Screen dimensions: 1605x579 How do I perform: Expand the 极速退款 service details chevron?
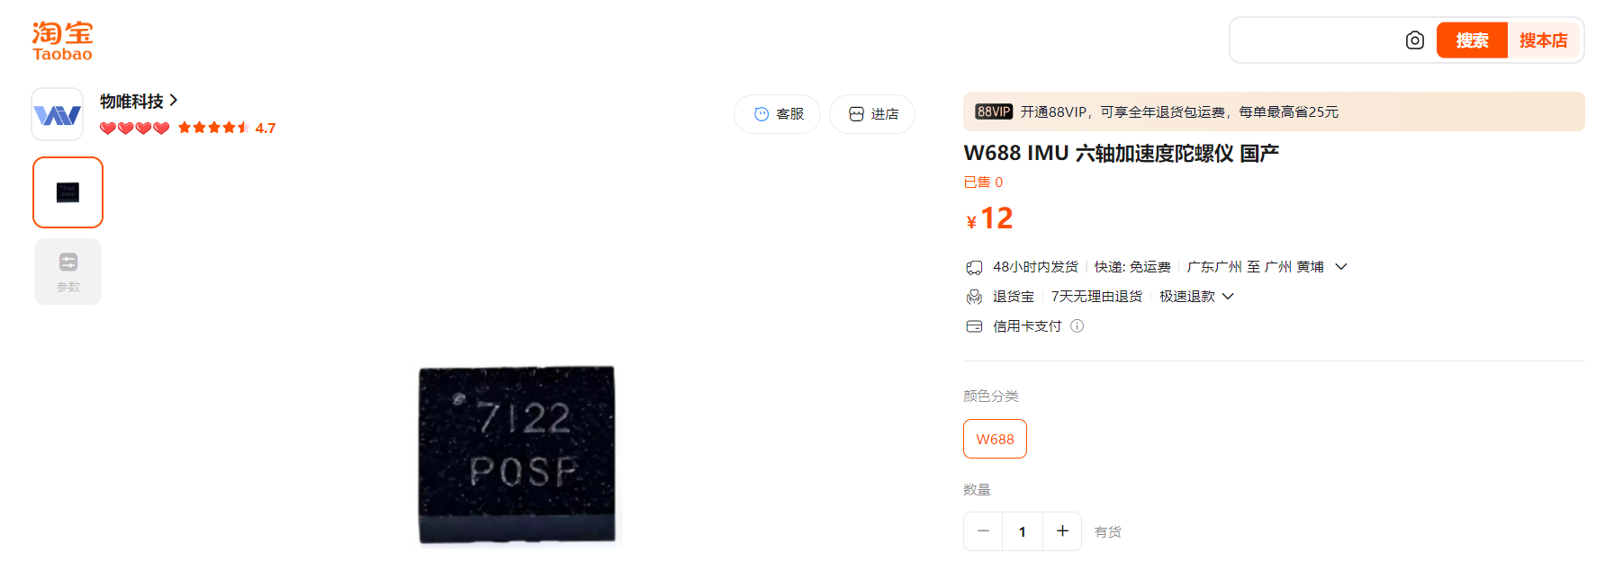(x=1228, y=297)
